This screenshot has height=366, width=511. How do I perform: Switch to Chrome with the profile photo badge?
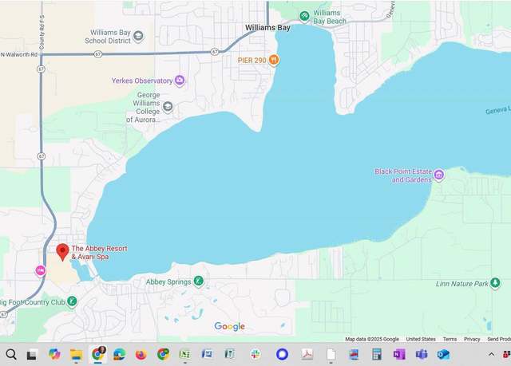[97, 354]
